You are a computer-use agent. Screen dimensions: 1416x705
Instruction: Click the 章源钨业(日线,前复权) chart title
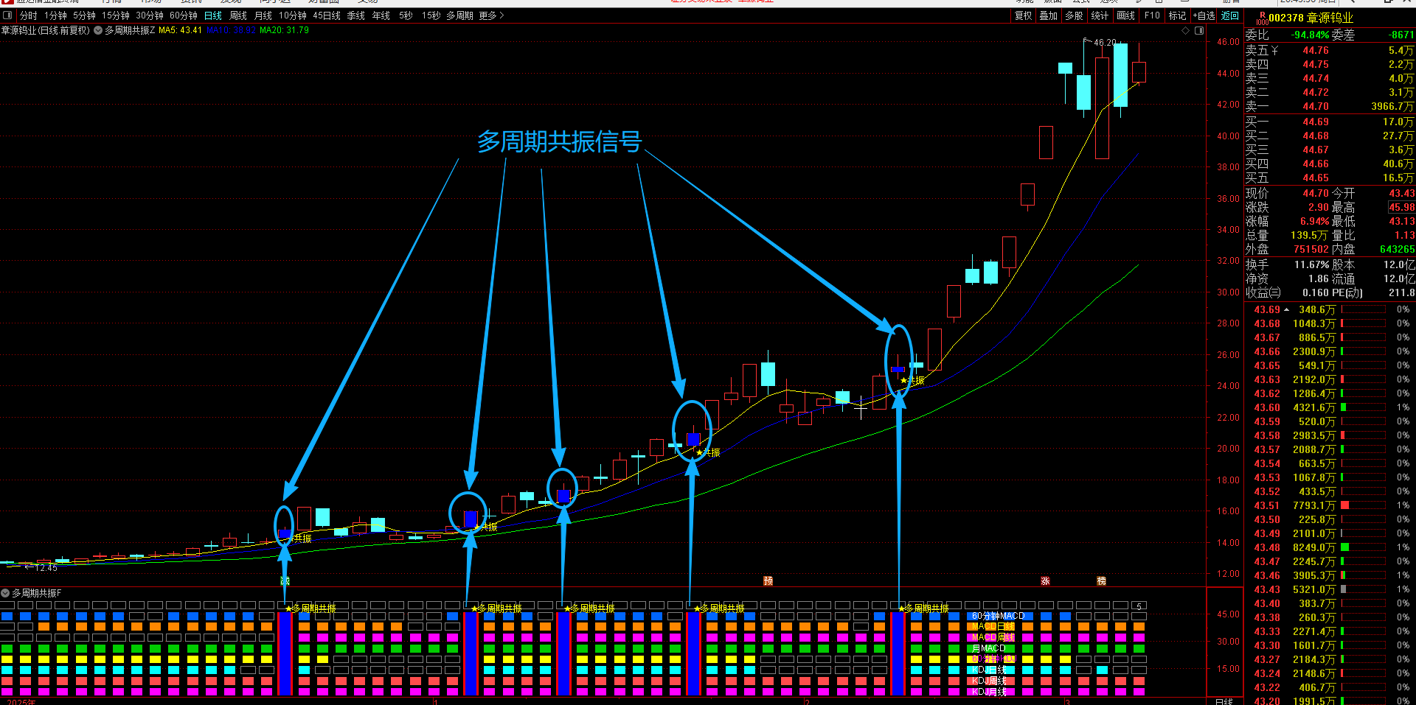pos(46,30)
